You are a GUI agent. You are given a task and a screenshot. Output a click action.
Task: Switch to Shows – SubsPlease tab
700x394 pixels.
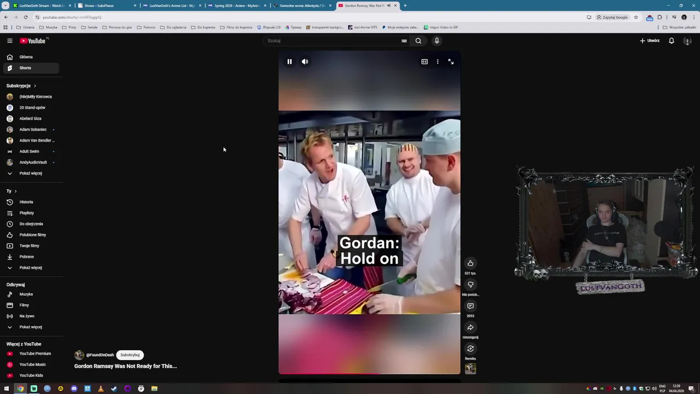pos(107,5)
